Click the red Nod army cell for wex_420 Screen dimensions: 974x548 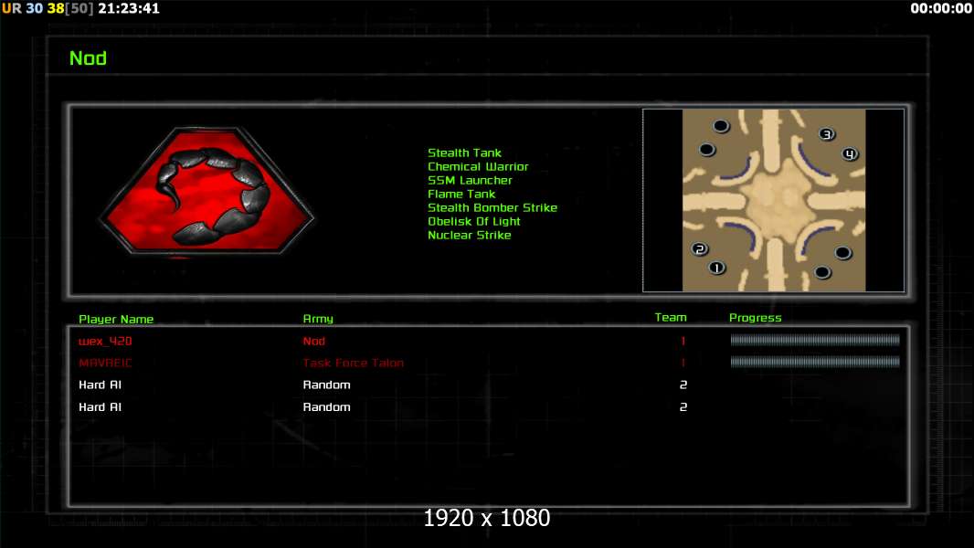tap(313, 342)
